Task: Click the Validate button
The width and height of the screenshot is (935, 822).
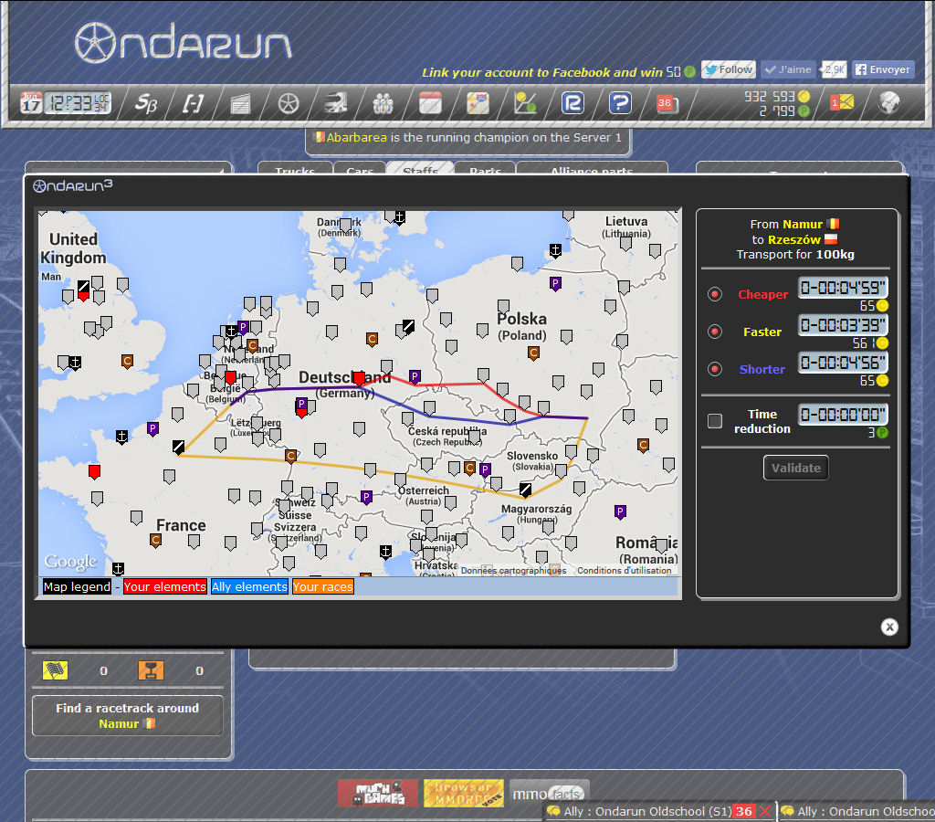Action: pyautogui.click(x=796, y=468)
